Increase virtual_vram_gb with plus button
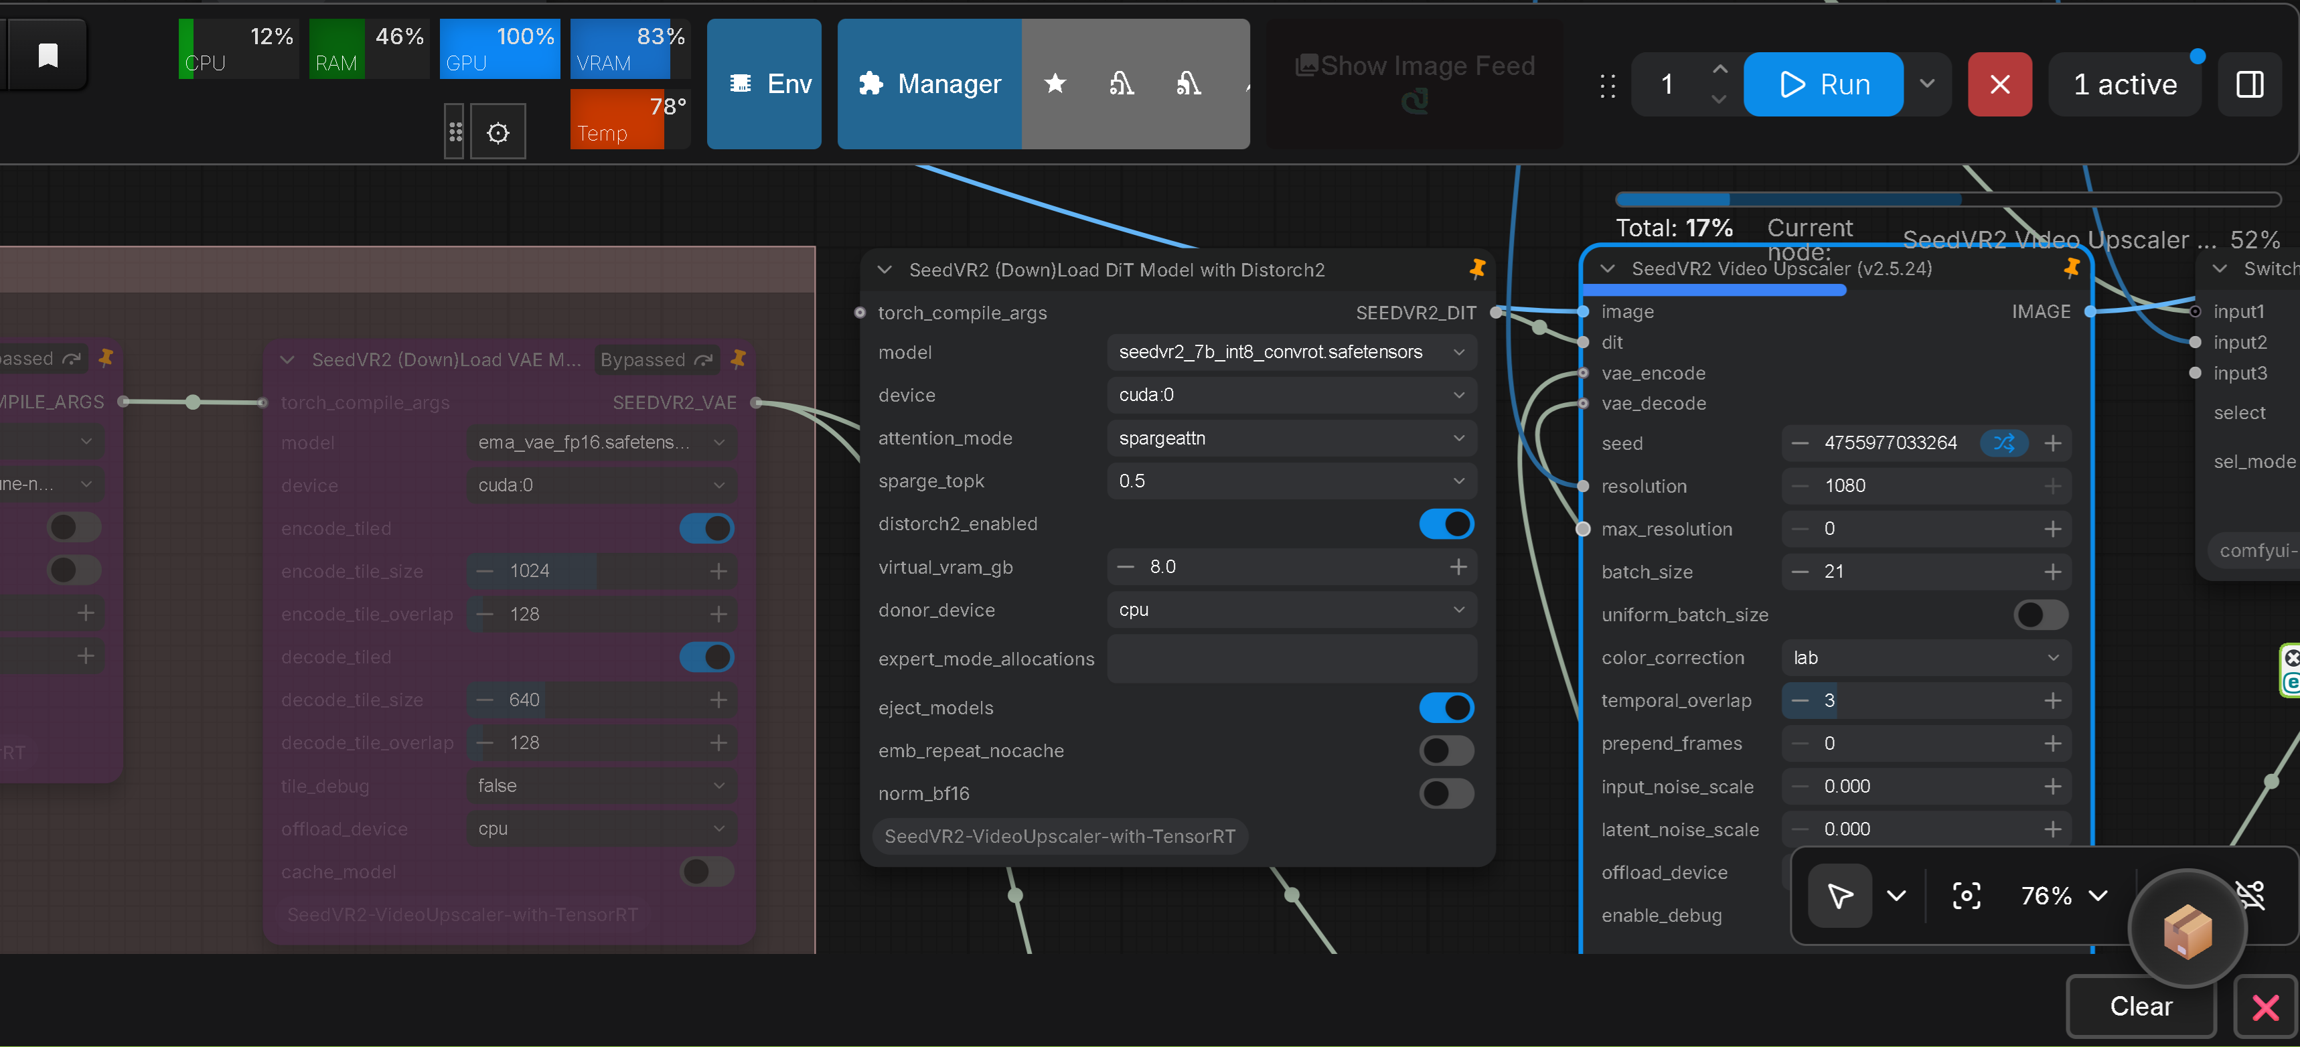The height and width of the screenshot is (1047, 2300). 1458,567
